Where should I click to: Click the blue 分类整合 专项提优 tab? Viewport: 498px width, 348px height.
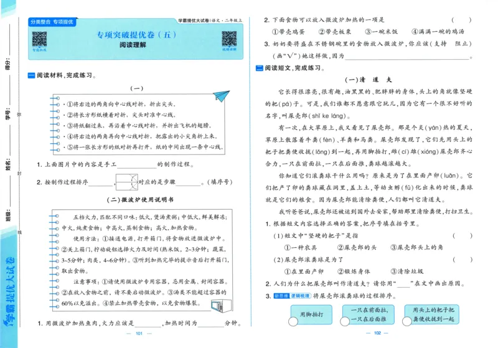(52, 22)
